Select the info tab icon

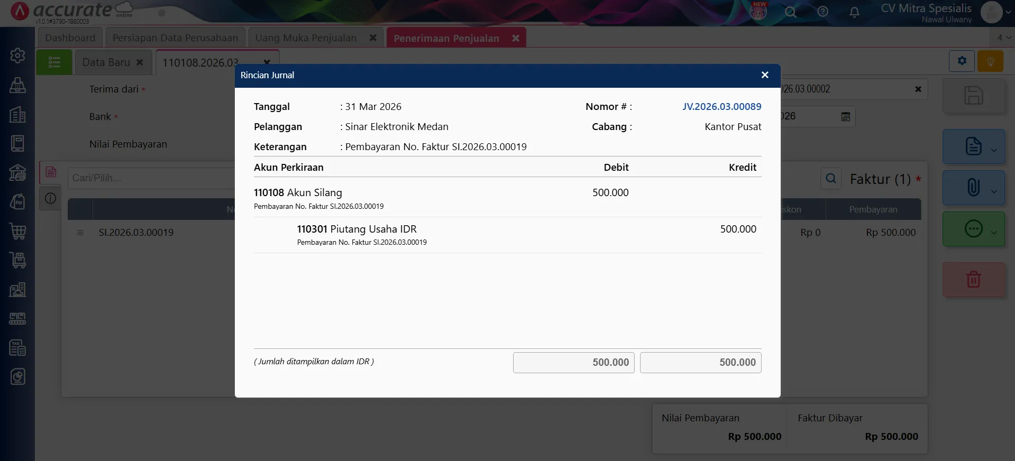pos(50,198)
